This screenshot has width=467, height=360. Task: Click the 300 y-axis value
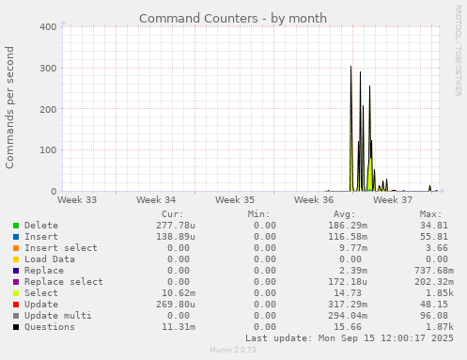pos(48,68)
